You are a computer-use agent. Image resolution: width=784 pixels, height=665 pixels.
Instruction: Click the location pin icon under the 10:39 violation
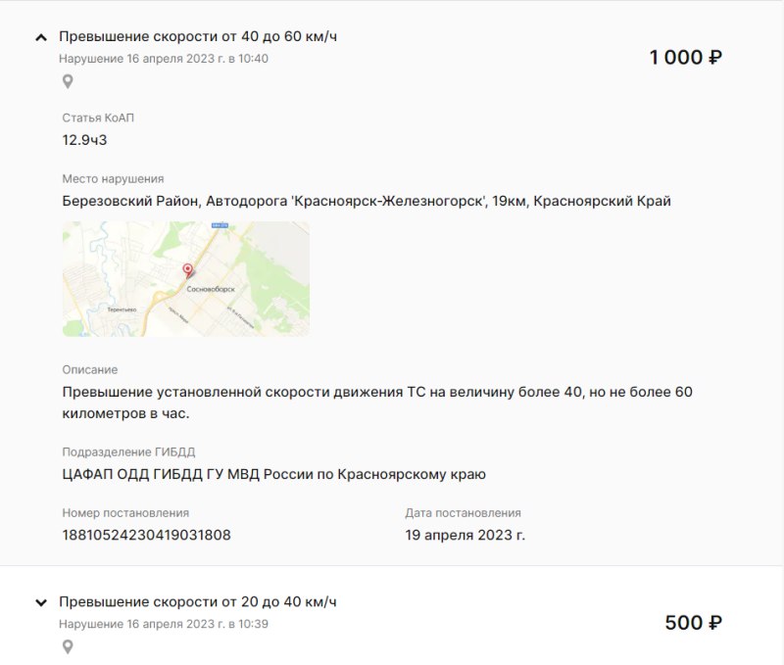(68, 647)
